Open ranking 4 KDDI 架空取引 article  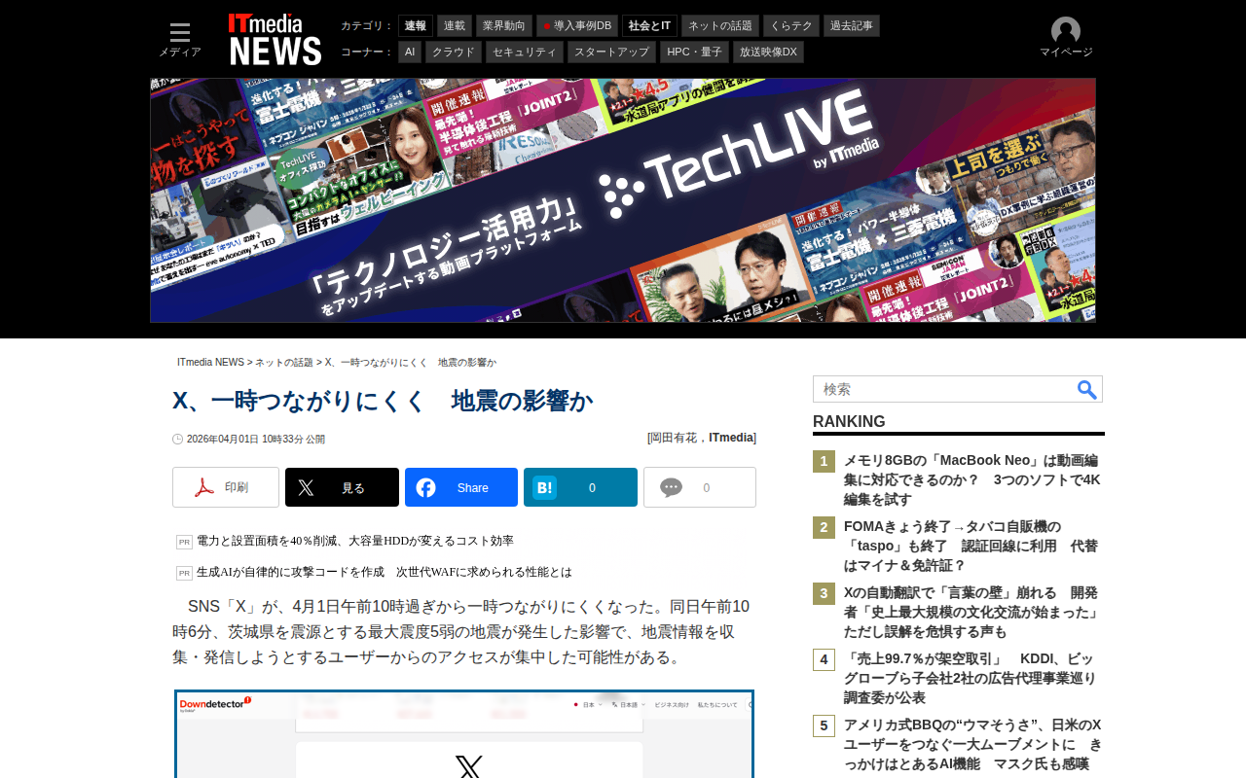pos(970,679)
